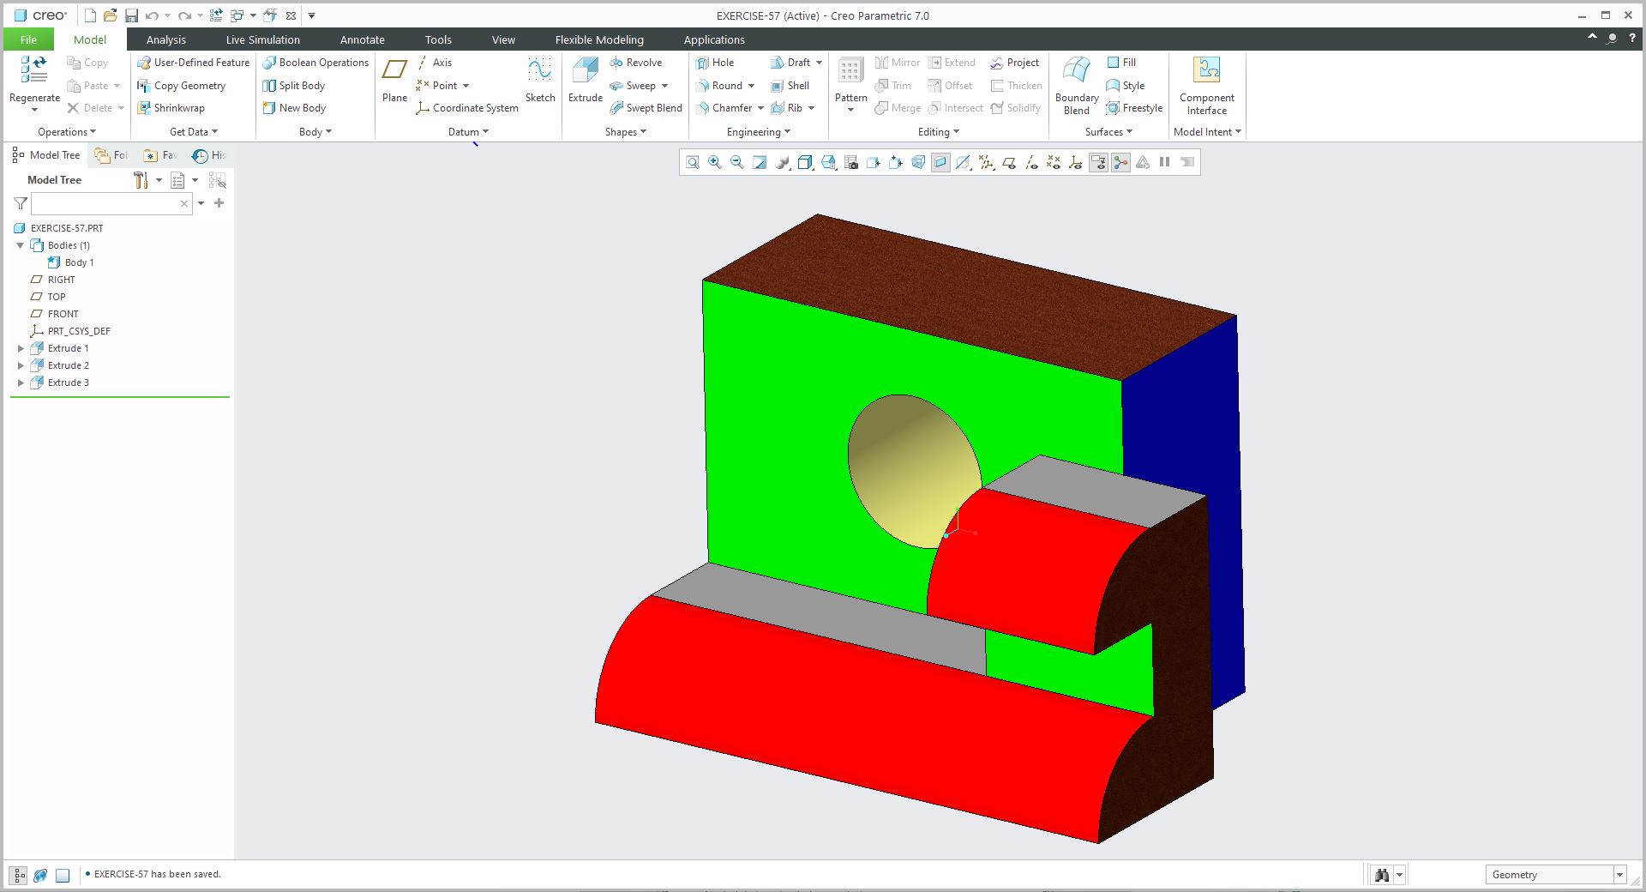This screenshot has height=892, width=1646.
Task: Start a new Sketch
Action: [x=540, y=81]
